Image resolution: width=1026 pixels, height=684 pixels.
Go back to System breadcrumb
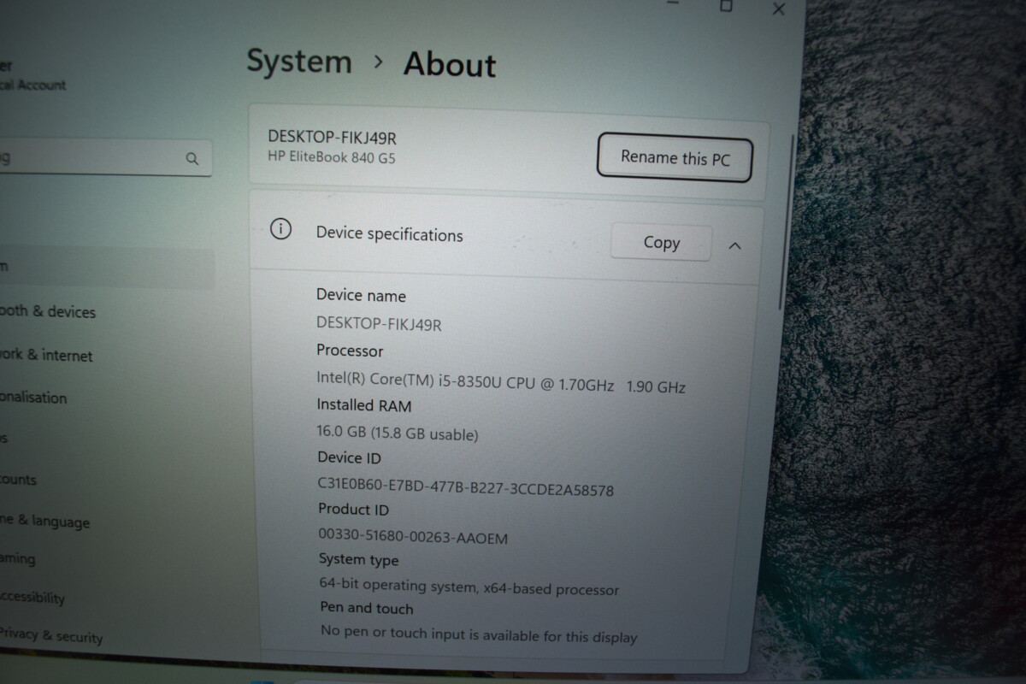click(x=299, y=62)
